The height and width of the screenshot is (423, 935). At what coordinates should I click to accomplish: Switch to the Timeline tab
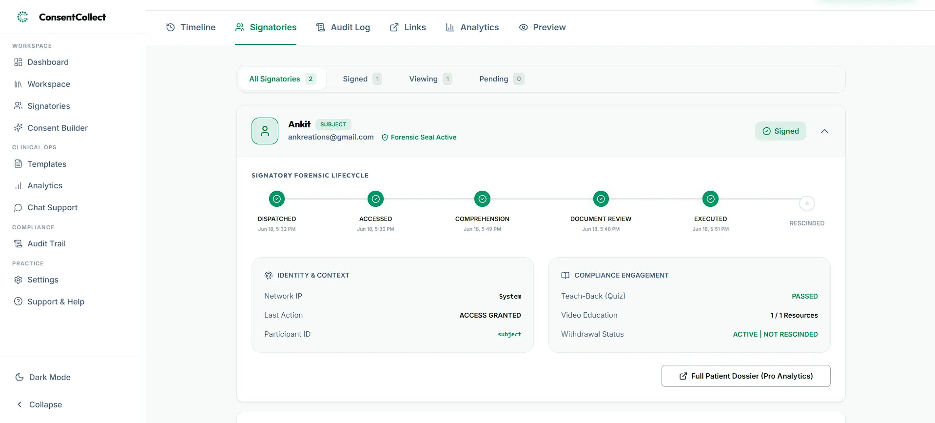tap(191, 27)
